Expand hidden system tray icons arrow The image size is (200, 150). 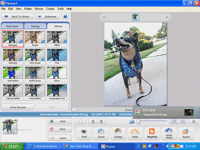168,146
